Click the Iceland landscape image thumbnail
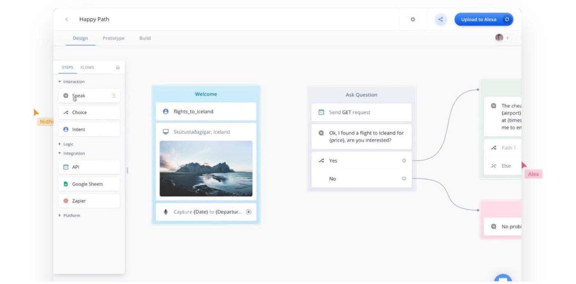 click(x=206, y=168)
